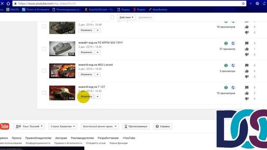Open the Авторам footer link
267x150 pixels.
click(x=61, y=138)
